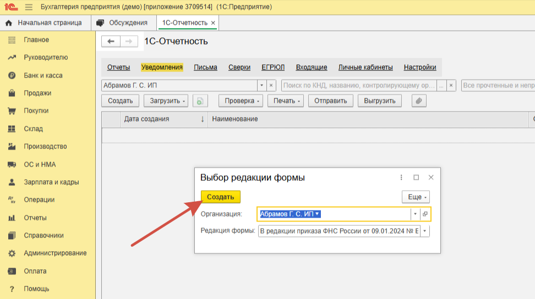The width and height of the screenshot is (535, 299).
Task: Select the Уведомления tab
Action: pyautogui.click(x=162, y=68)
